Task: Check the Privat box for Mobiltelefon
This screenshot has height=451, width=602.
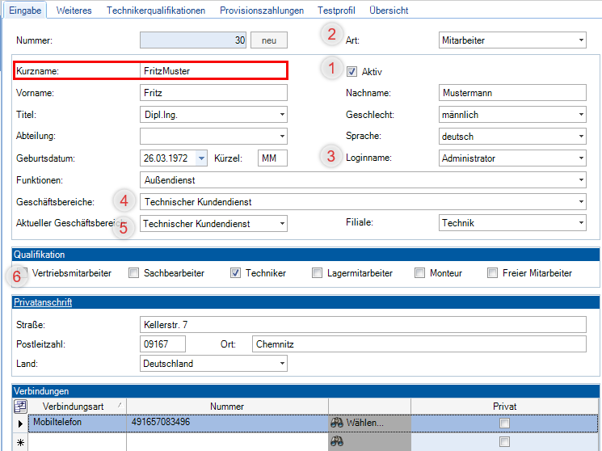Action: pos(504,423)
